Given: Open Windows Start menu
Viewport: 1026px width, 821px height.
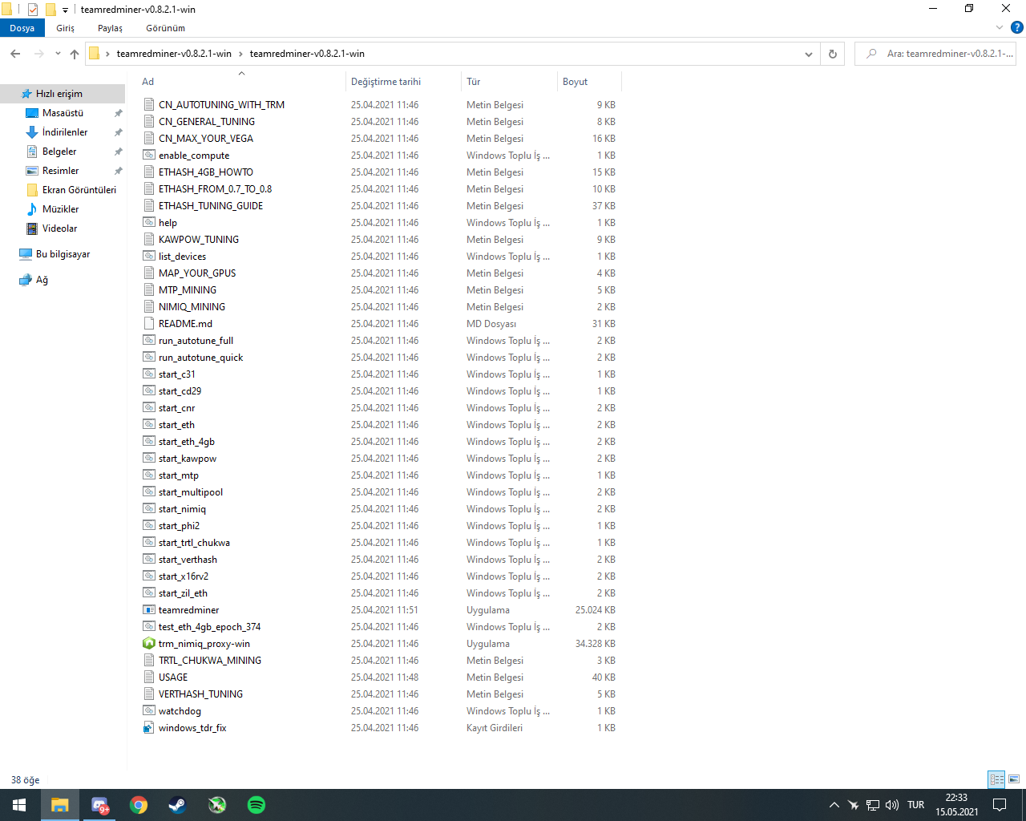Looking at the screenshot, I should pyautogui.click(x=19, y=805).
